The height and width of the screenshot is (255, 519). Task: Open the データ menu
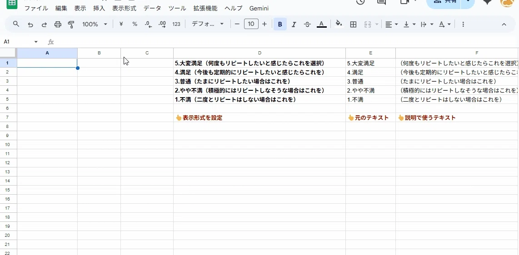pyautogui.click(x=152, y=8)
